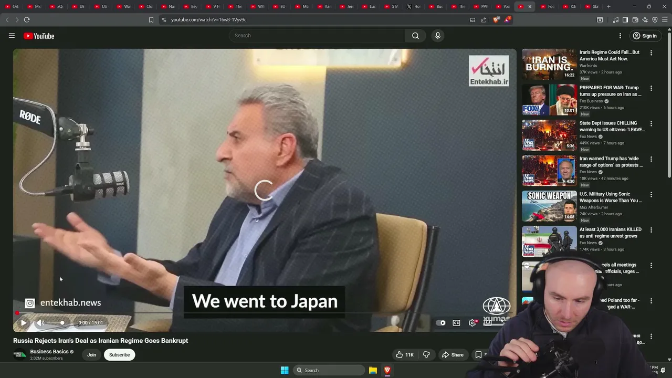The width and height of the screenshot is (672, 378).
Task: Open the Brave Rewards triangle icon
Action: (507, 19)
